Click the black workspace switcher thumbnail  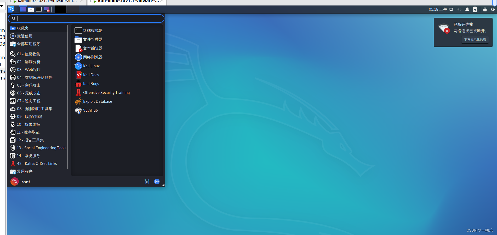(60, 9)
